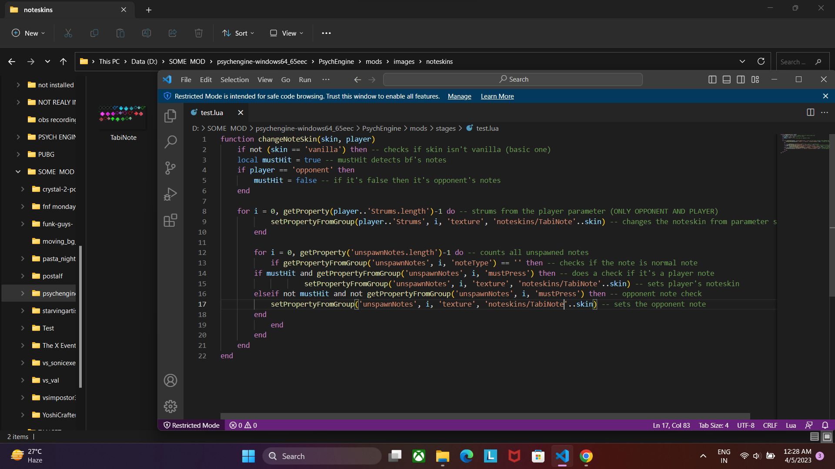Expand the PUBG folder

[x=18, y=155]
